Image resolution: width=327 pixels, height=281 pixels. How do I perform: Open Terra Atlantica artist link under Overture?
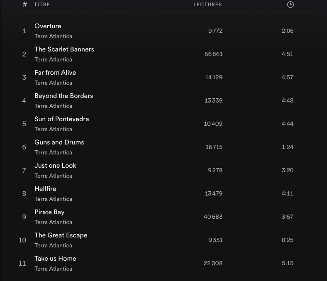pos(53,37)
